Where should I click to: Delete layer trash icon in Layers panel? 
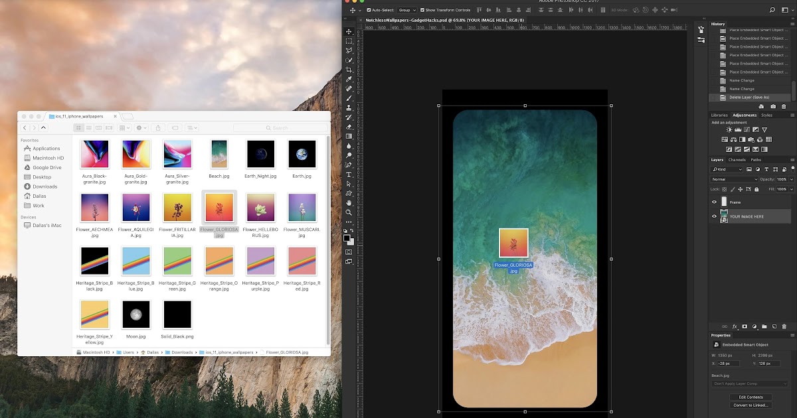coord(784,326)
